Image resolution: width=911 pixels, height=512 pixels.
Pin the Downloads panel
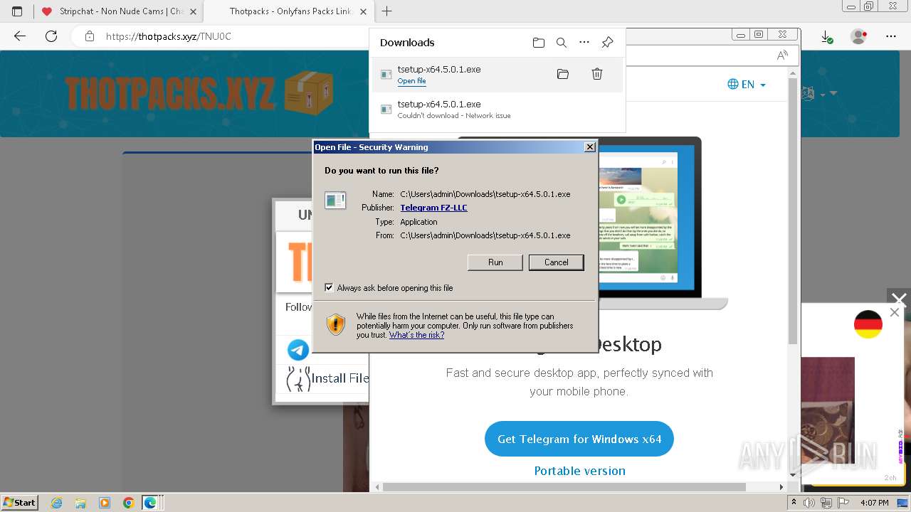click(607, 43)
